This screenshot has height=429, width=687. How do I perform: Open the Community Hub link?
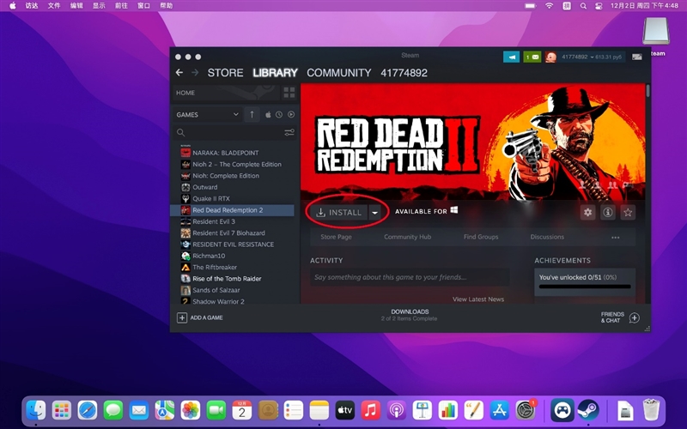407,237
